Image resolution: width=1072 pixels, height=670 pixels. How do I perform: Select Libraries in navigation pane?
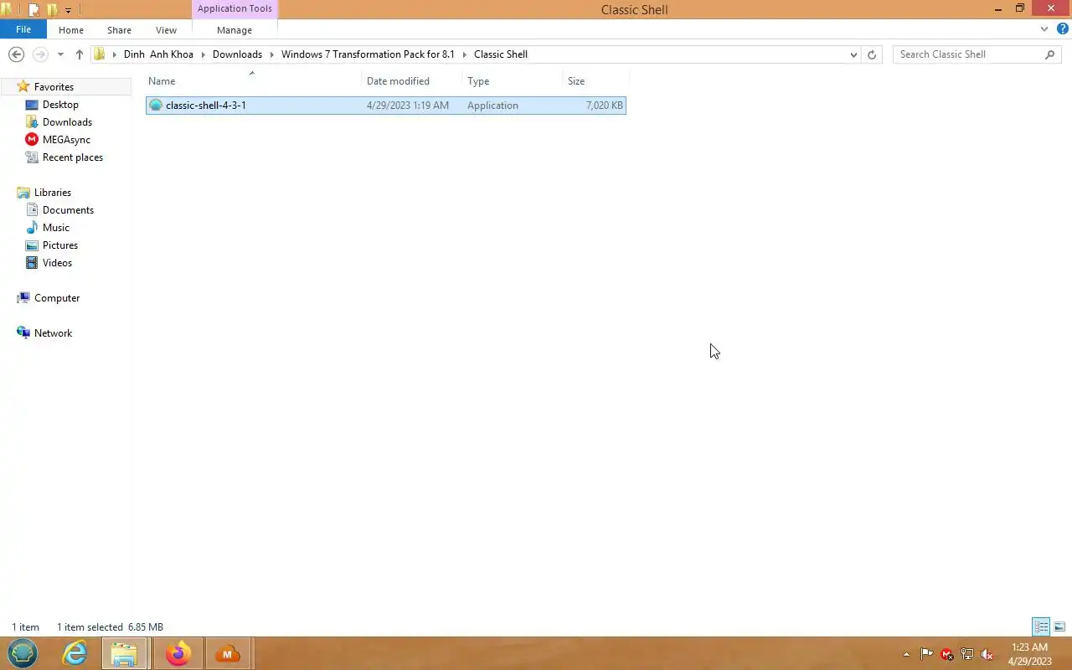coord(53,193)
